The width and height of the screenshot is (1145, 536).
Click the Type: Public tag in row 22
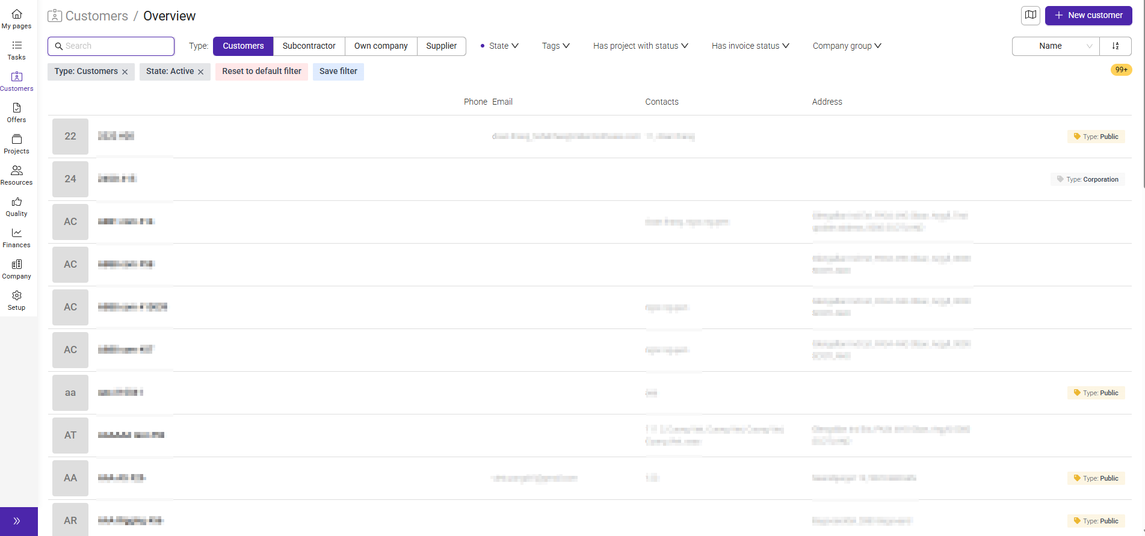tap(1096, 137)
